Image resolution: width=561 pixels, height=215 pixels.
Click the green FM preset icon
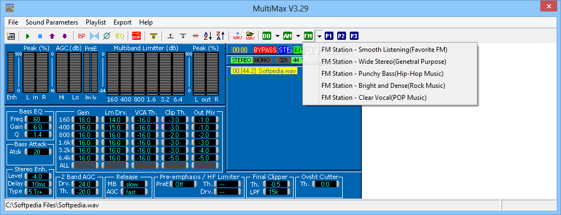click(x=308, y=36)
